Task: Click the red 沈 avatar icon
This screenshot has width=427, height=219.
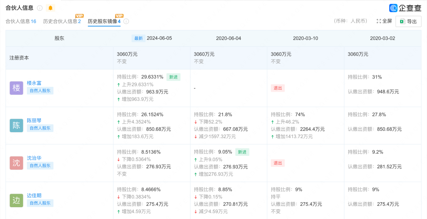Action: pos(16,163)
